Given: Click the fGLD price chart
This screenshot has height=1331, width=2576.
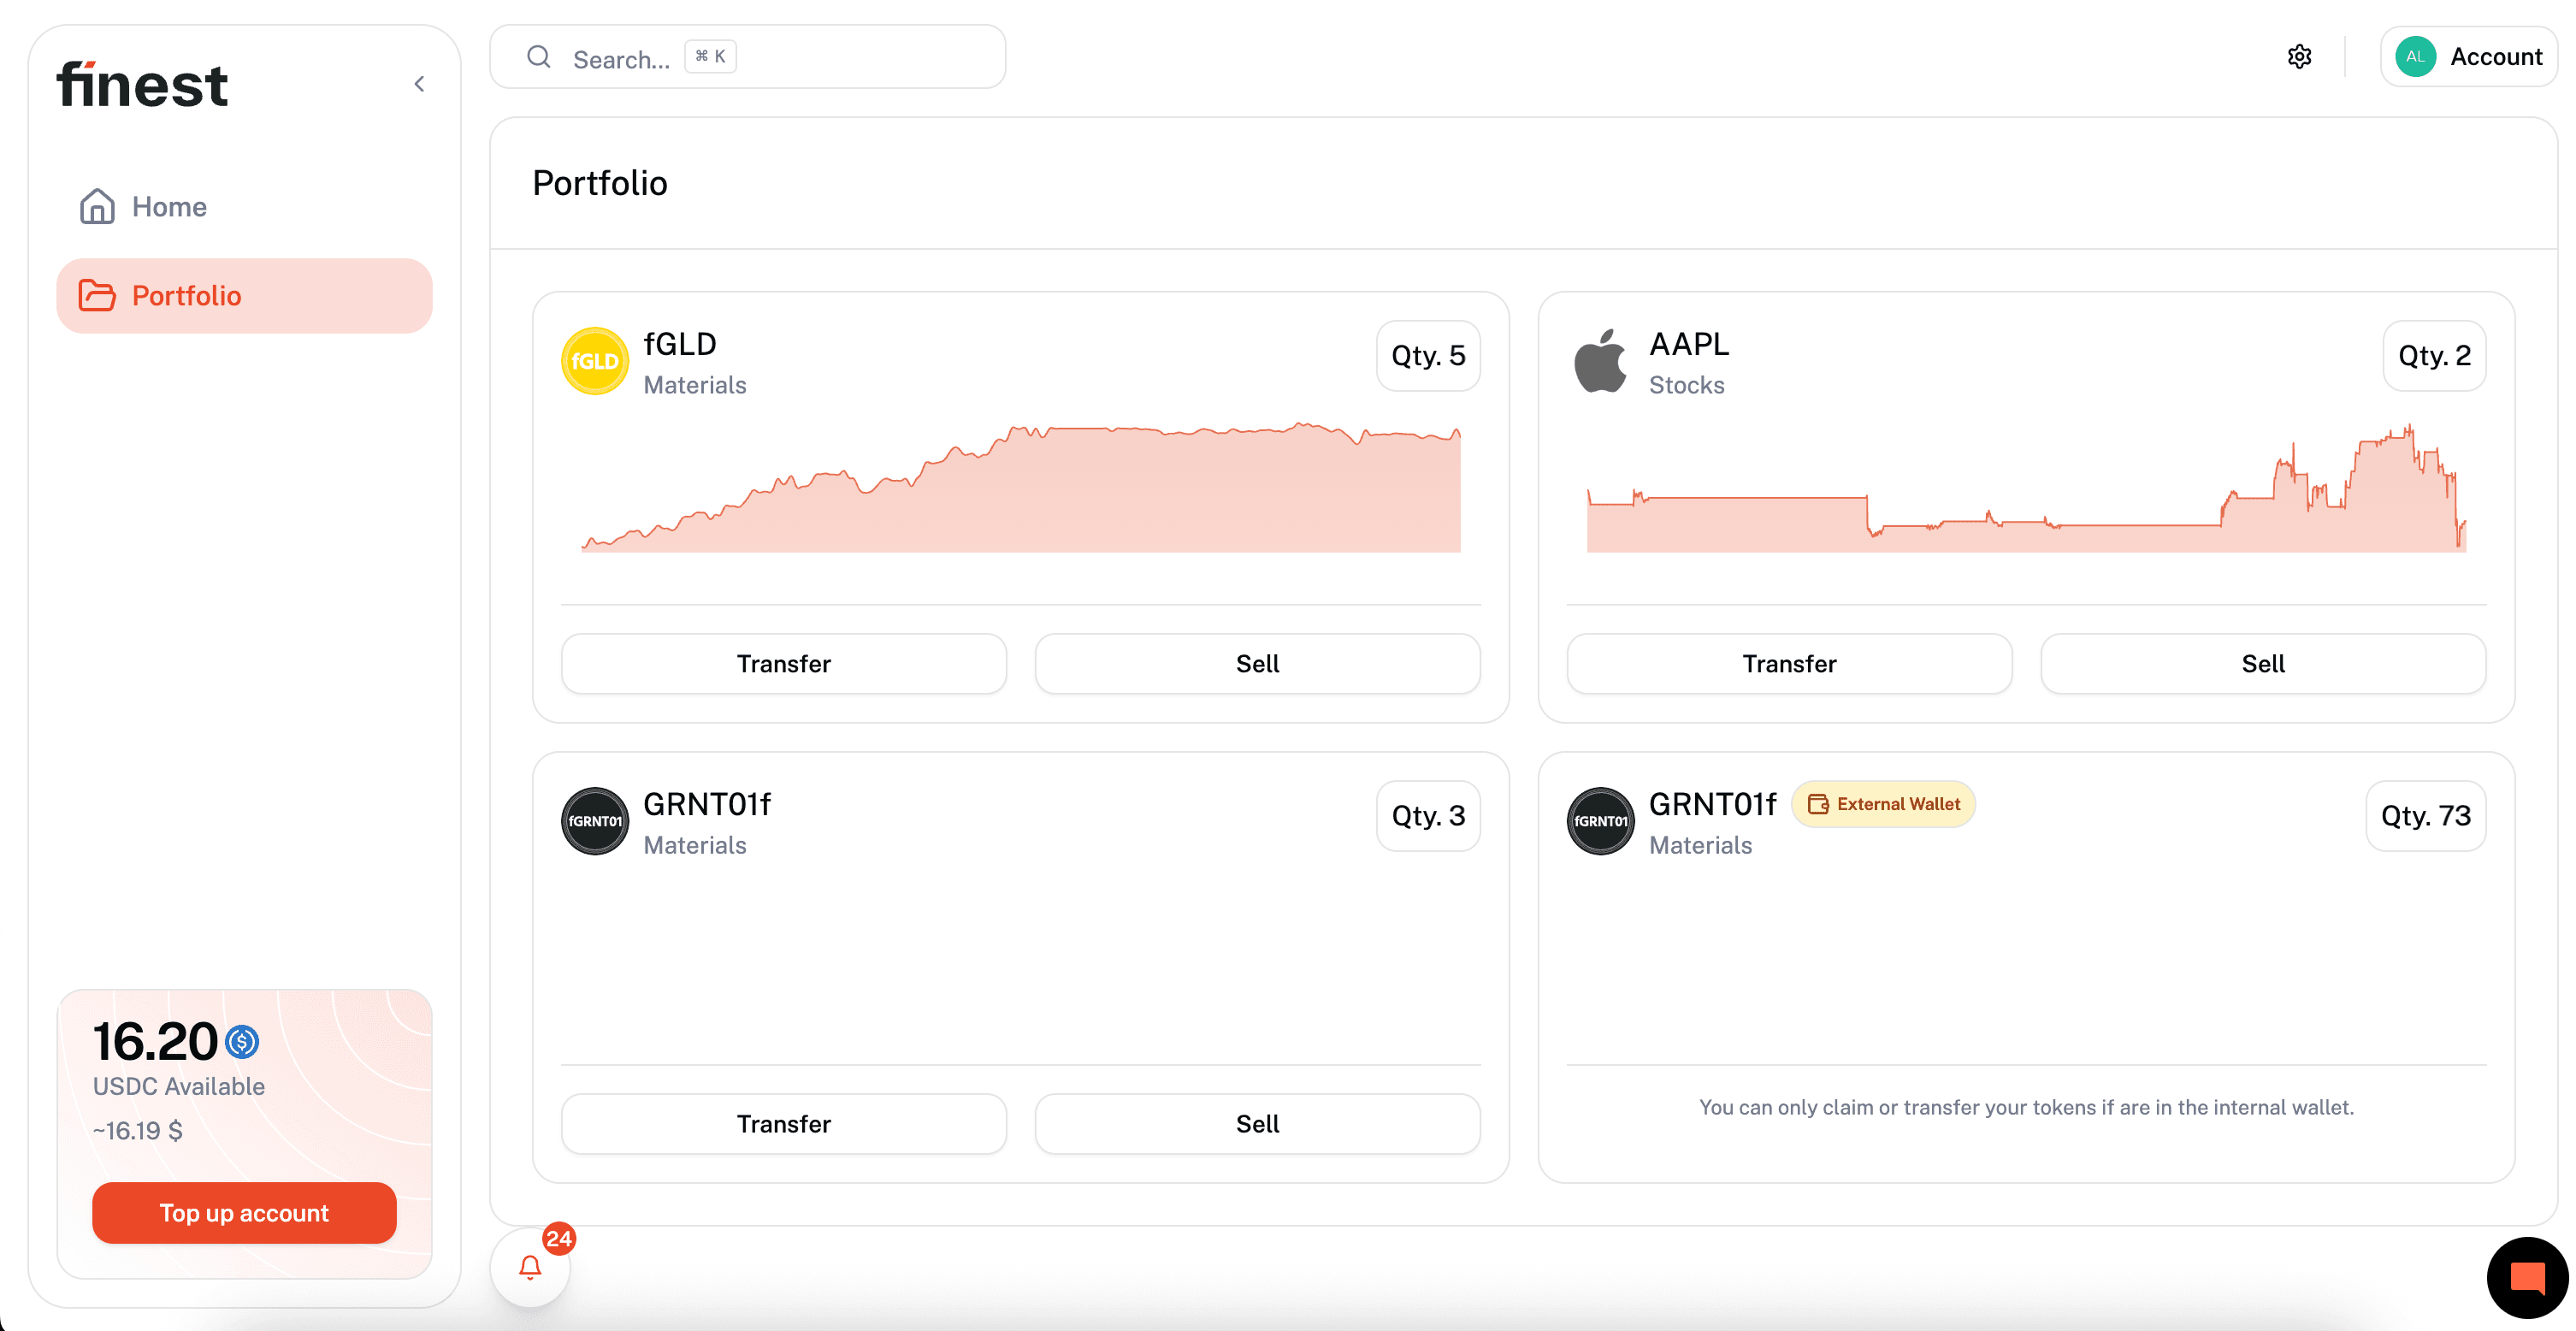Looking at the screenshot, I should pos(1020,490).
